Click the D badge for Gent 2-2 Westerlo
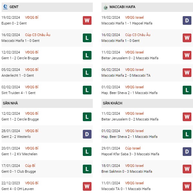The width and height of the screenshot is (193, 193). [87, 134]
